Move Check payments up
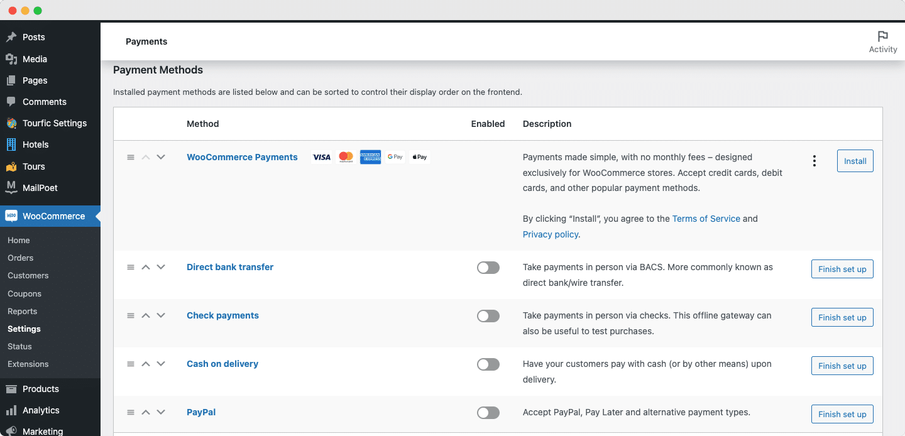The image size is (905, 436). tap(146, 315)
